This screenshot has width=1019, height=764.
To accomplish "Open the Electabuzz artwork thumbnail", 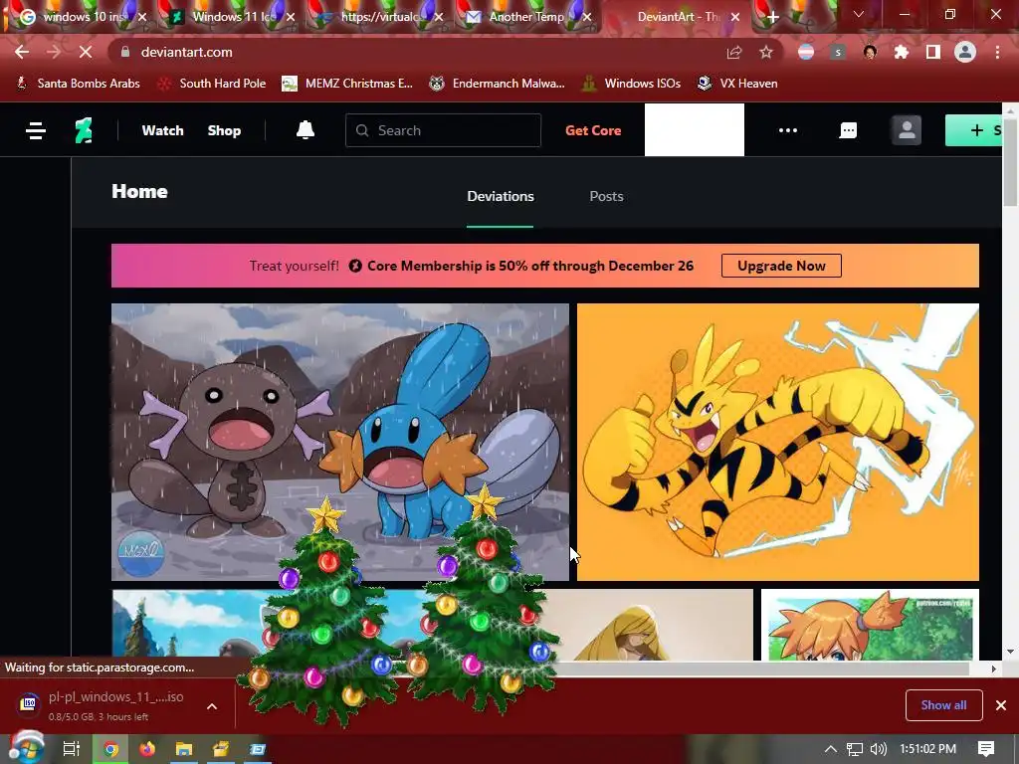I will (x=778, y=442).
